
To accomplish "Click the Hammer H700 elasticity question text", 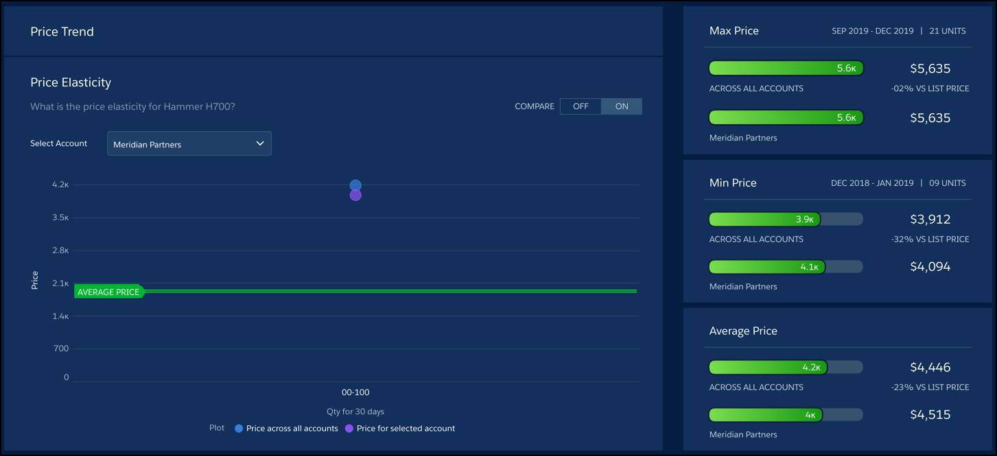I will click(x=132, y=107).
